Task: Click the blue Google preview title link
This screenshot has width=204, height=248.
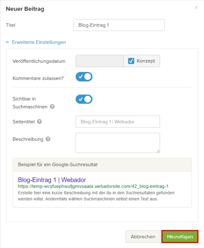Action: pos(52,180)
